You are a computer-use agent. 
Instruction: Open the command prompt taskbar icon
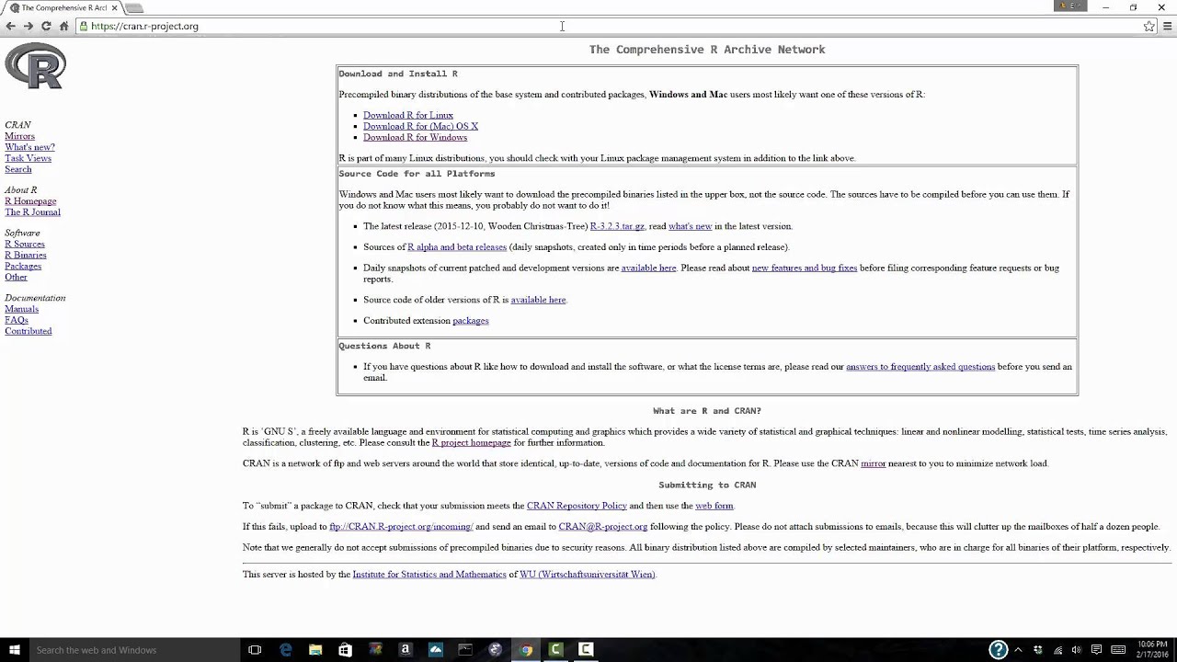coord(465,650)
